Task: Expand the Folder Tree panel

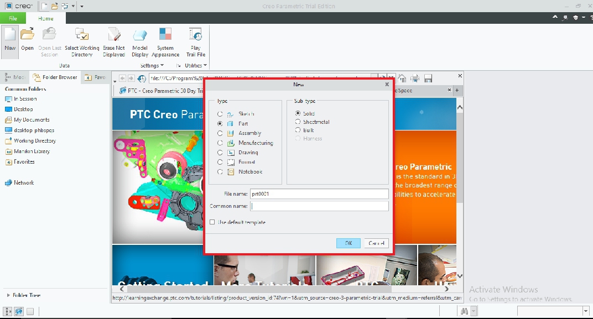Action: [8, 295]
